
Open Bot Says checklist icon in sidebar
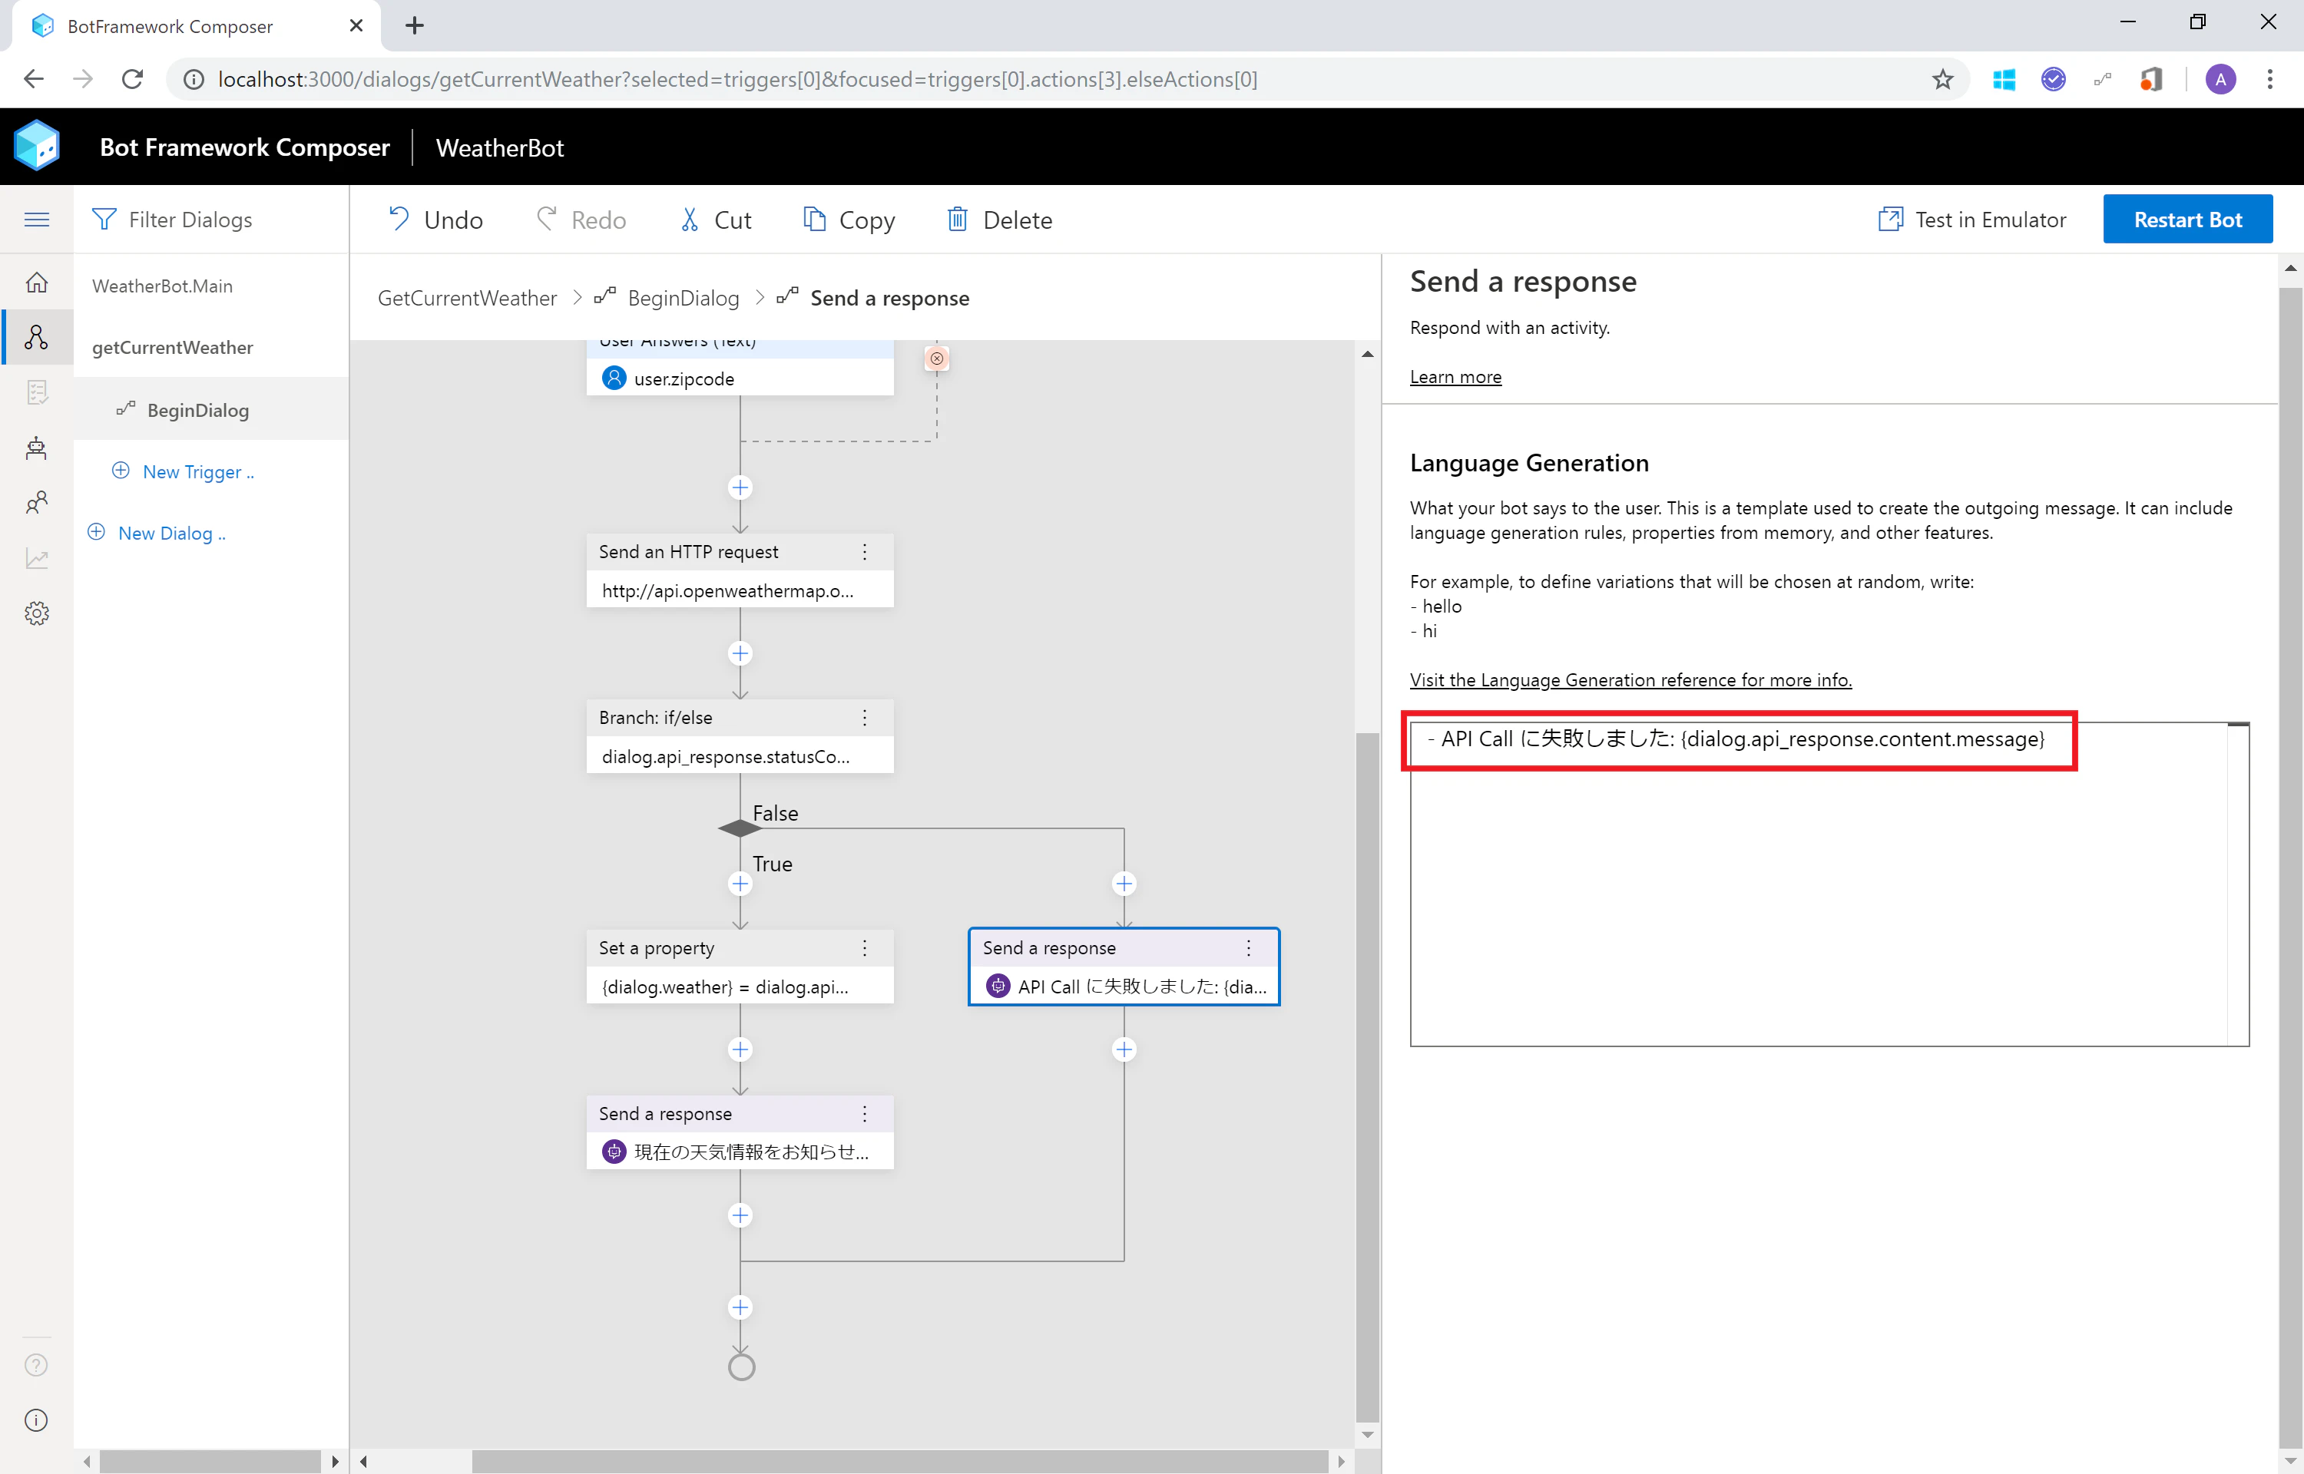(36, 392)
